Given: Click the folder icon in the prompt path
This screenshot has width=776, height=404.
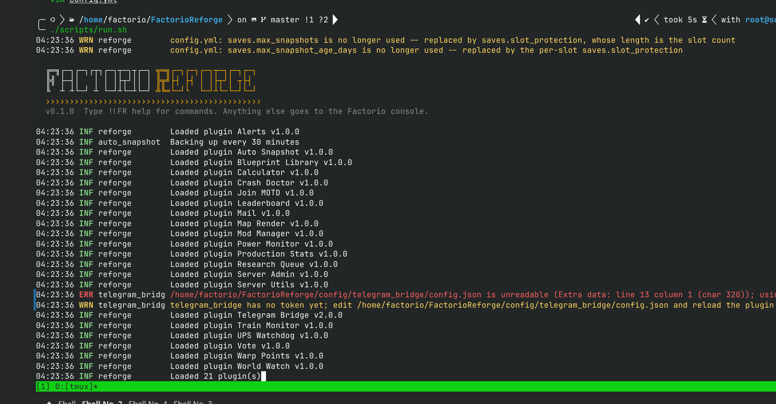Looking at the screenshot, I should [72, 20].
